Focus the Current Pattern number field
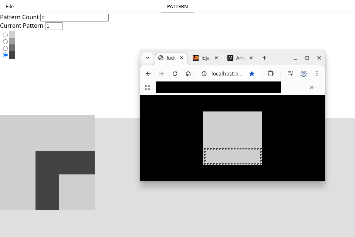 tap(54, 26)
